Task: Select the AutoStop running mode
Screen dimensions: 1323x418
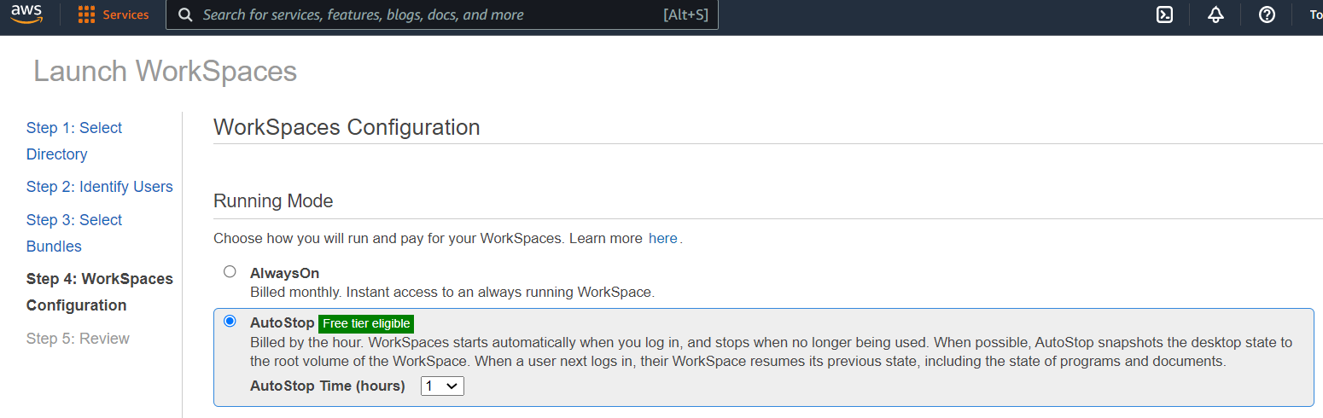Action: tap(230, 322)
